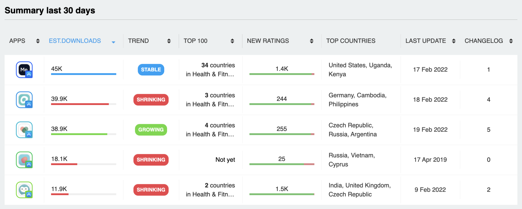The height and width of the screenshot is (209, 522).
Task: Open the teal ring app icon in second row
Action: [x=24, y=100]
